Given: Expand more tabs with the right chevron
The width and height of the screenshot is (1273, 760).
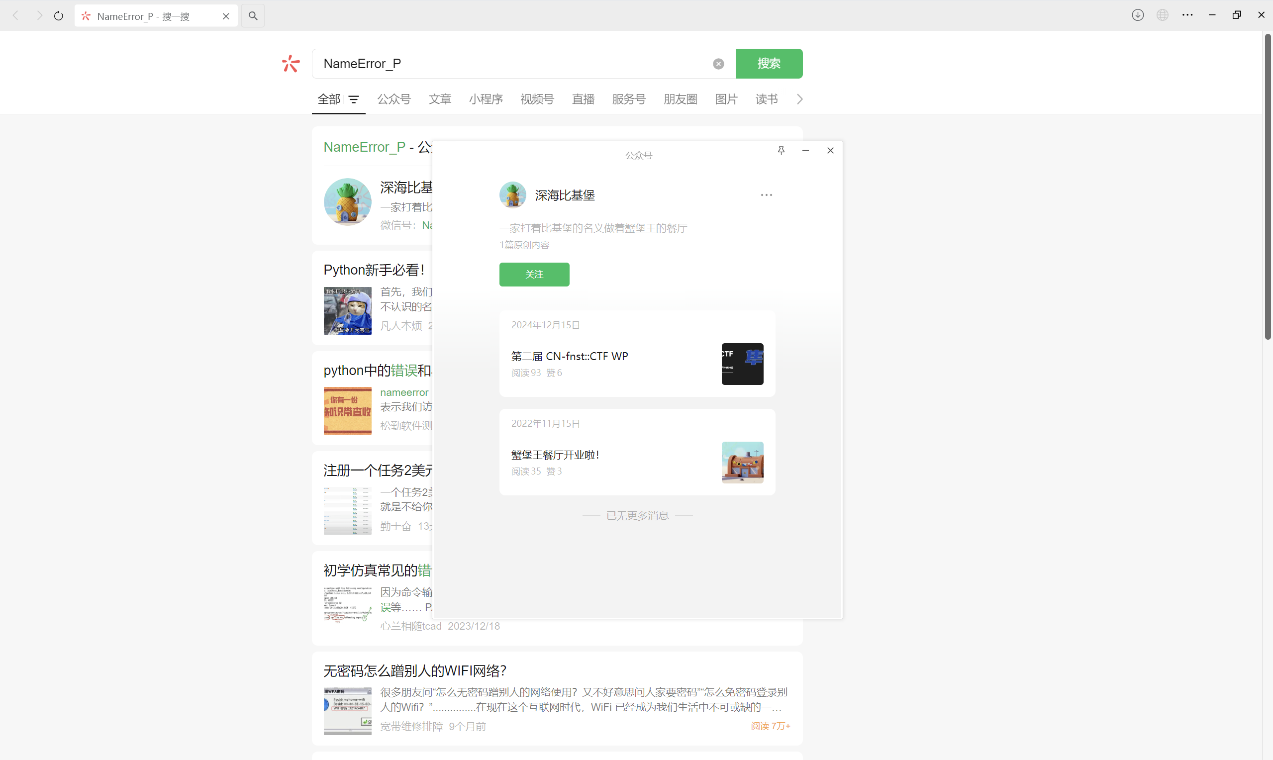Looking at the screenshot, I should pos(799,99).
